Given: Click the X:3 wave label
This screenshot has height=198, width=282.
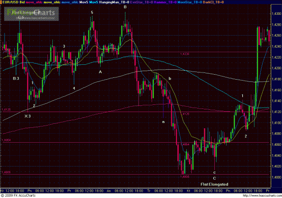Looking at the screenshot, I should click(28, 116).
